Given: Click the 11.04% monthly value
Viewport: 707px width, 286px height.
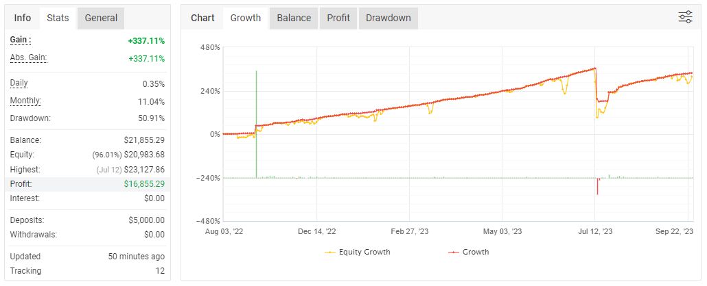Looking at the screenshot, I should tap(152, 102).
